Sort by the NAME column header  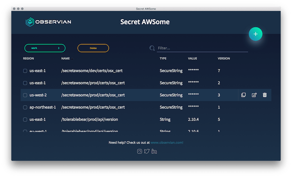pyautogui.click(x=65, y=59)
